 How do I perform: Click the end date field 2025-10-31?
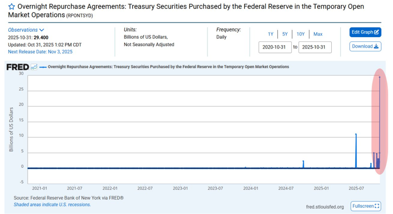point(315,47)
